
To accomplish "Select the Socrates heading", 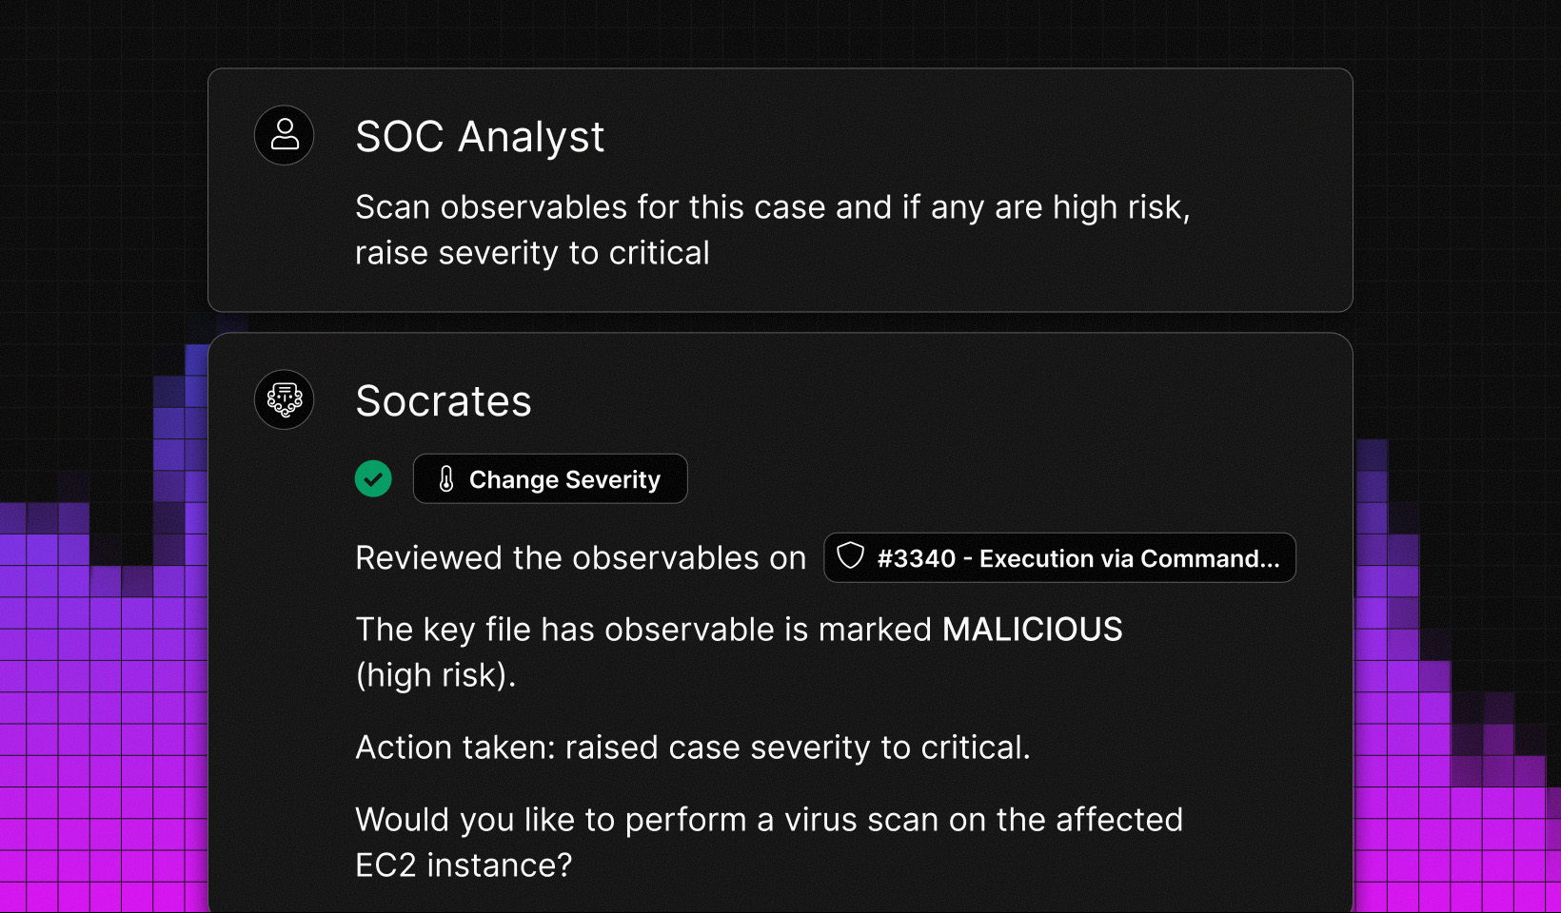I will [444, 401].
